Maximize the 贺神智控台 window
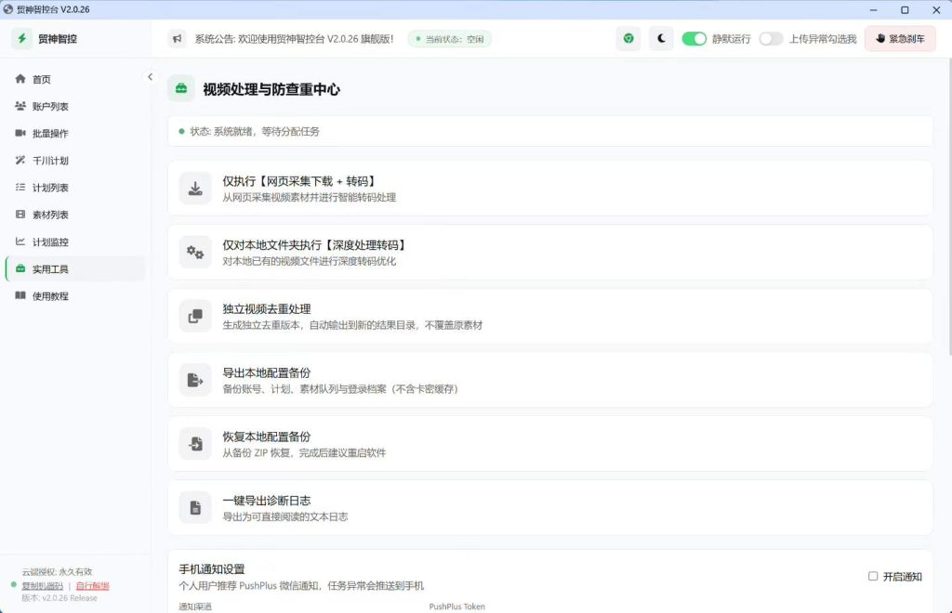 [905, 9]
